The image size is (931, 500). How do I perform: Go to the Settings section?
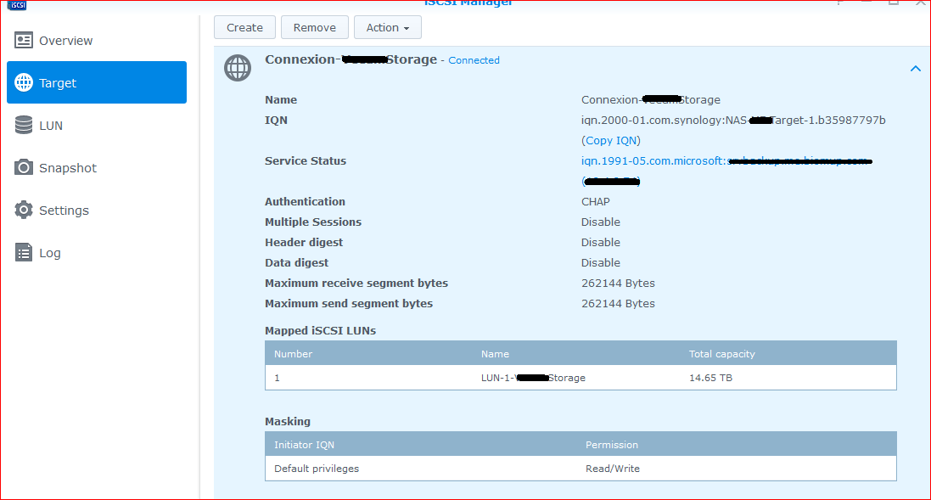64,211
